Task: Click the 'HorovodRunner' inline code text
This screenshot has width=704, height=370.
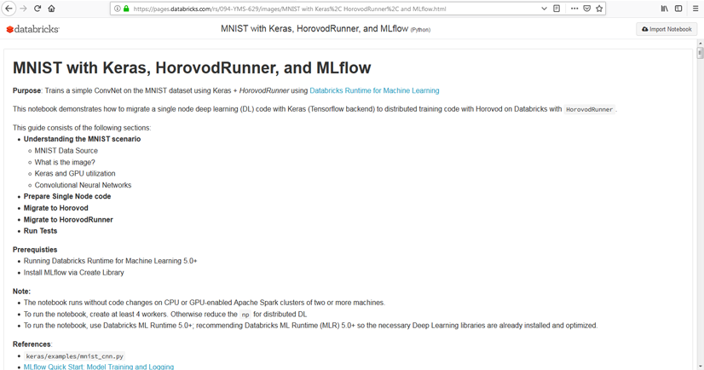Action: click(x=590, y=110)
